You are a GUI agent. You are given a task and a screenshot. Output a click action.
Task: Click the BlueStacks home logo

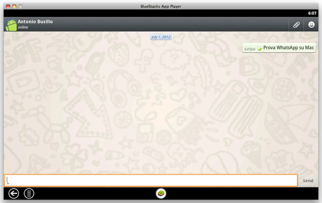161,194
